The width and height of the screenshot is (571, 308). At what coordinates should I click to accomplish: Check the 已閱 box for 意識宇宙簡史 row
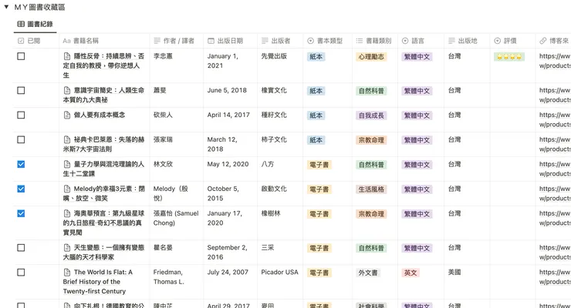[x=21, y=90]
